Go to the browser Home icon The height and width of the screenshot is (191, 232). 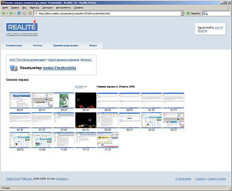pos(30,14)
